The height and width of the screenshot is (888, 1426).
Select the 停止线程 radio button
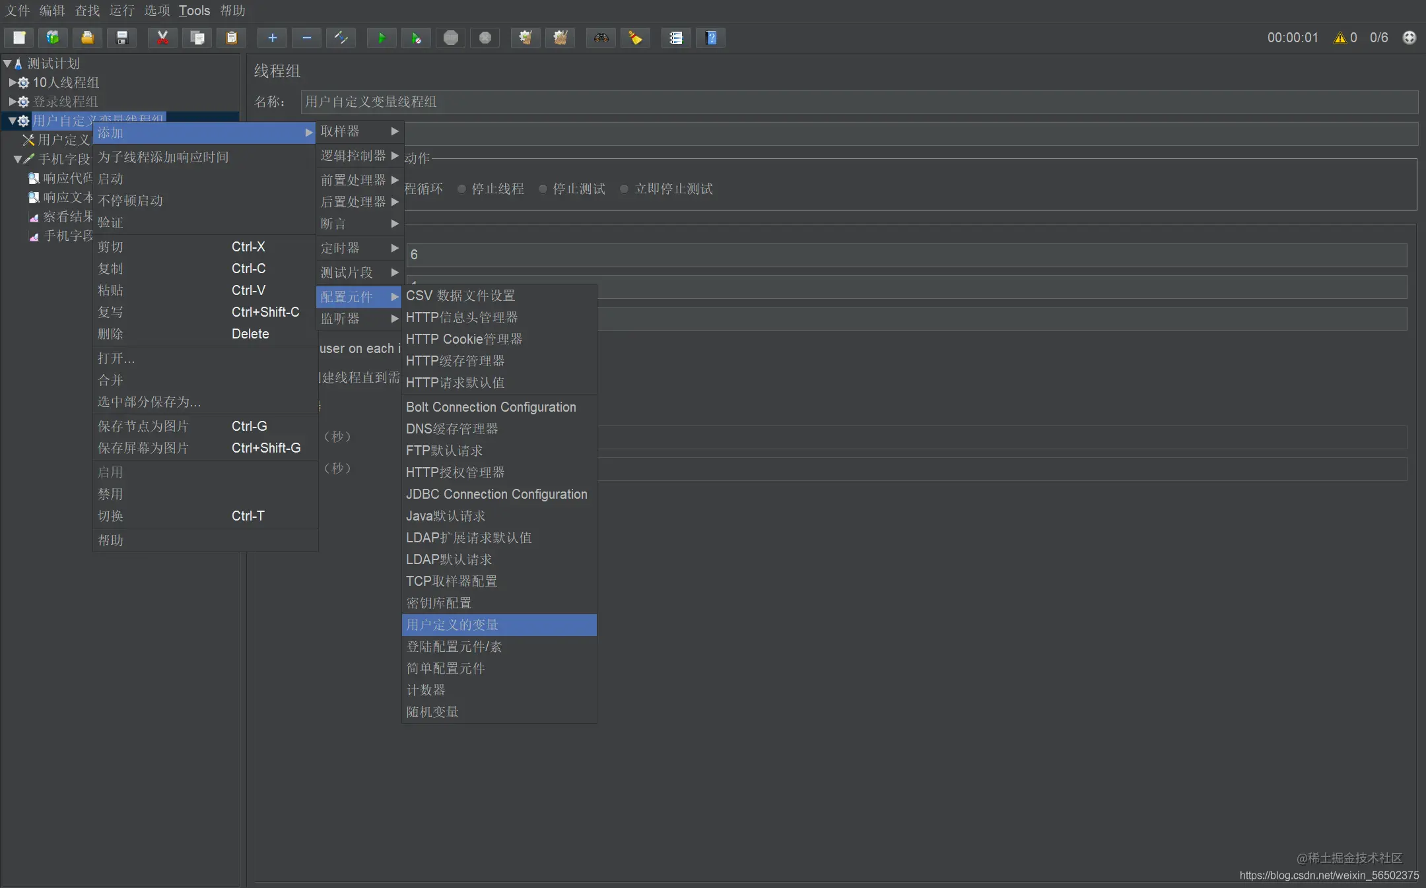pos(462,189)
